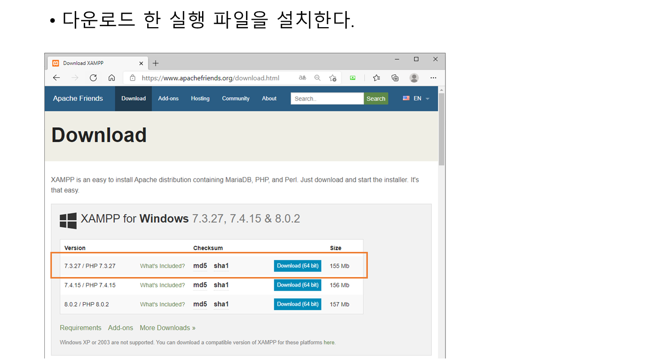Image resolution: width=645 pixels, height=362 pixels.
Task: Open the Collections icon
Action: (x=395, y=78)
